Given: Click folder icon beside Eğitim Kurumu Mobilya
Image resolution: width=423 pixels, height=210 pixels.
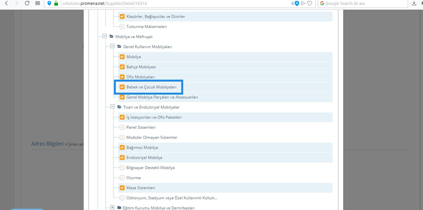Looking at the screenshot, I should point(120,207).
